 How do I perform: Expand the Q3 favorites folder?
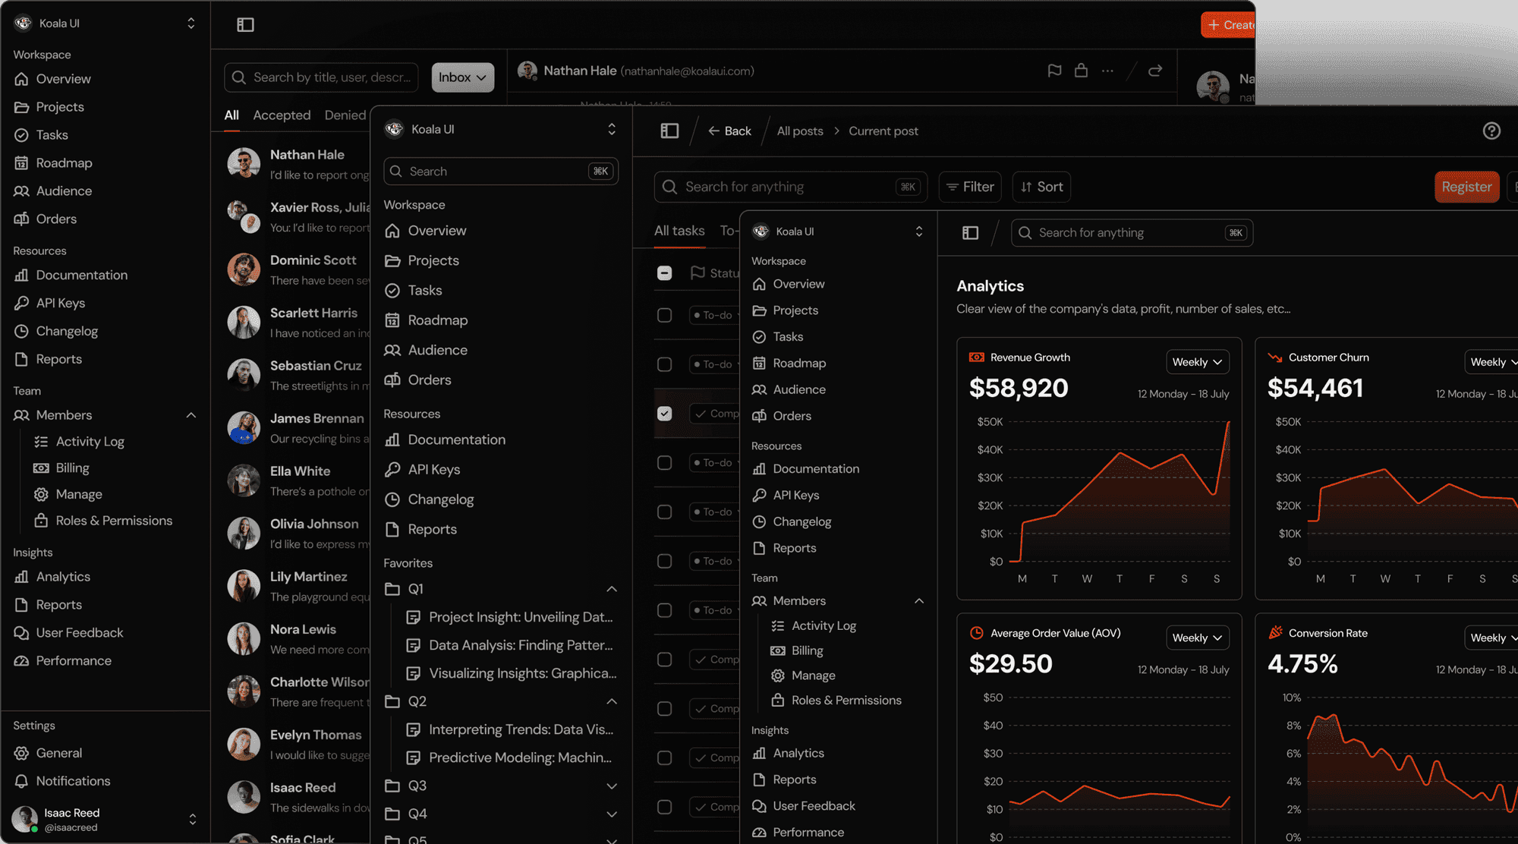(x=612, y=786)
